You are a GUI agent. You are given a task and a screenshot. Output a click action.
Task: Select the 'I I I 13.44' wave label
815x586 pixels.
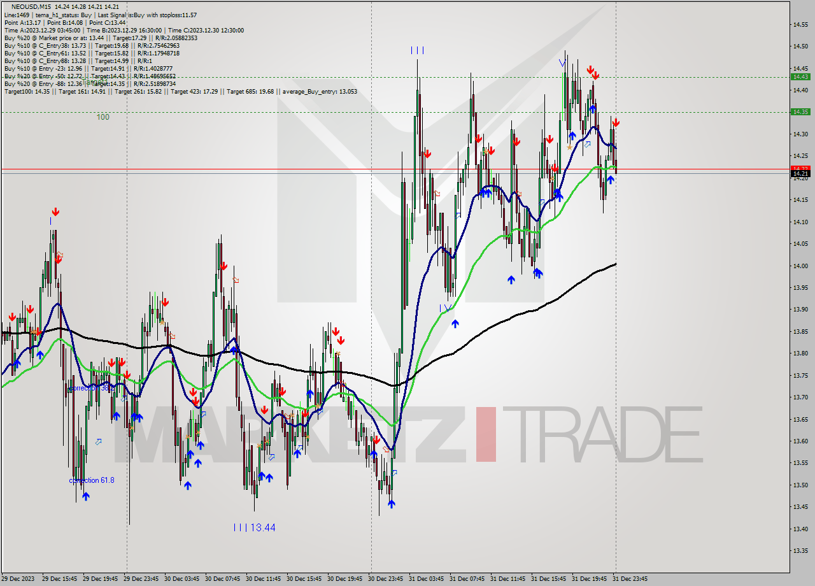[254, 527]
